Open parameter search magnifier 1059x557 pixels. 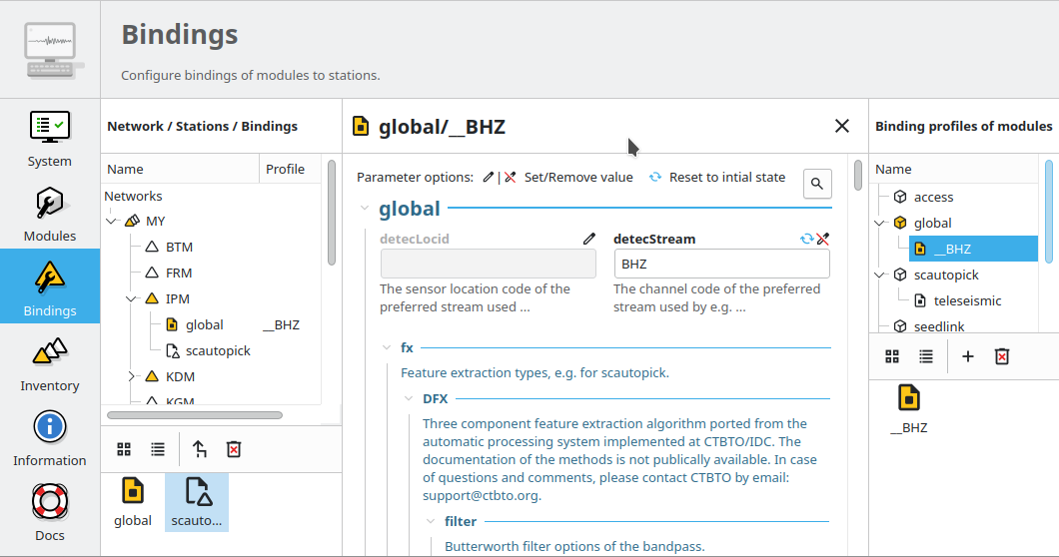[x=817, y=184]
